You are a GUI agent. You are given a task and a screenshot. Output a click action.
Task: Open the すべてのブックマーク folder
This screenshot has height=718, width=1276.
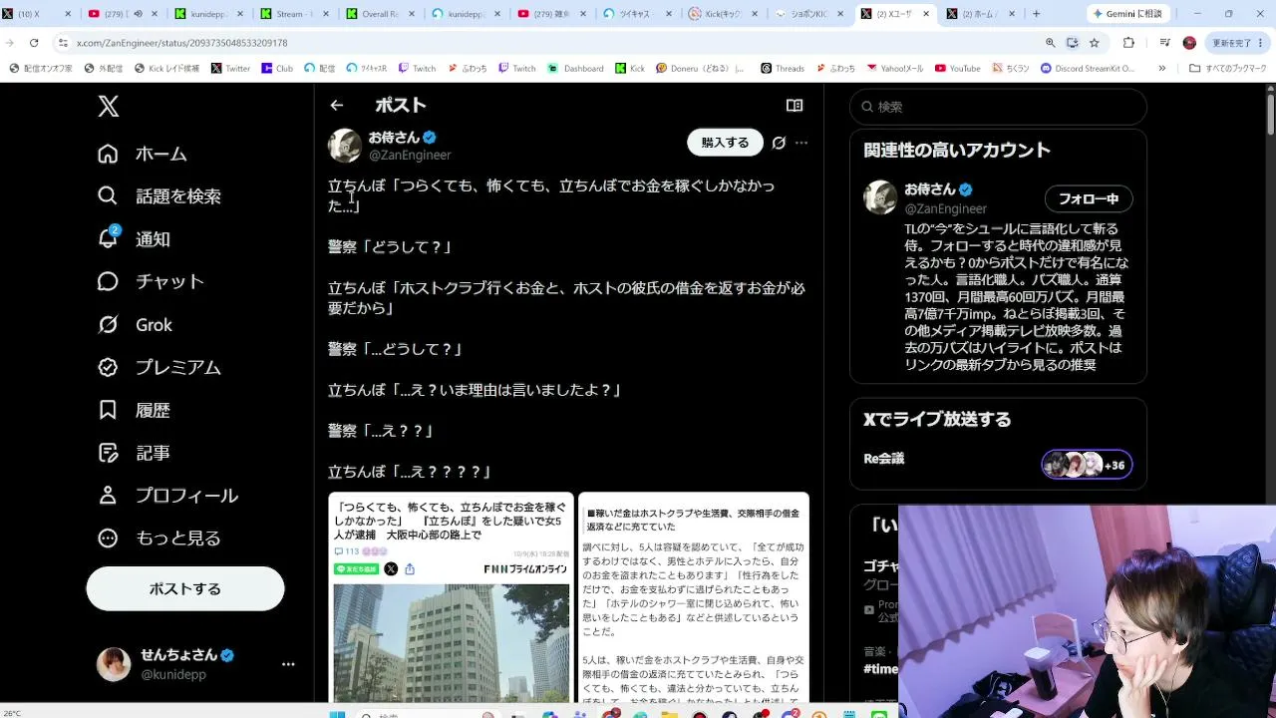(x=1225, y=69)
